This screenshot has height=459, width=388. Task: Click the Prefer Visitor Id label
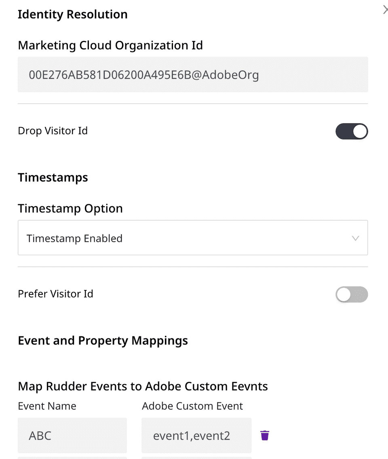pyautogui.click(x=56, y=294)
